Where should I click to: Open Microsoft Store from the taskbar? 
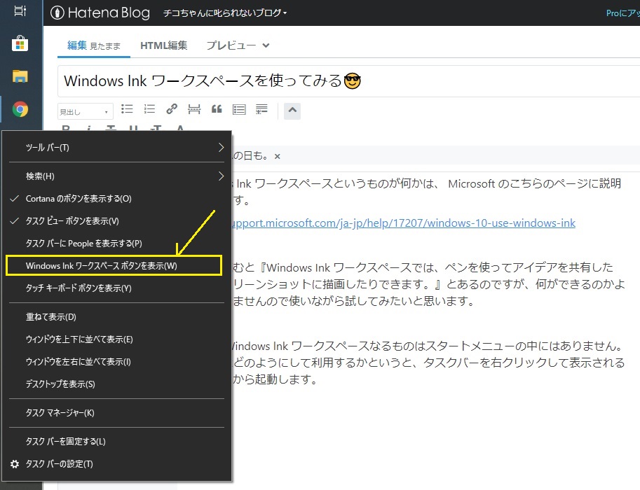click(x=20, y=43)
